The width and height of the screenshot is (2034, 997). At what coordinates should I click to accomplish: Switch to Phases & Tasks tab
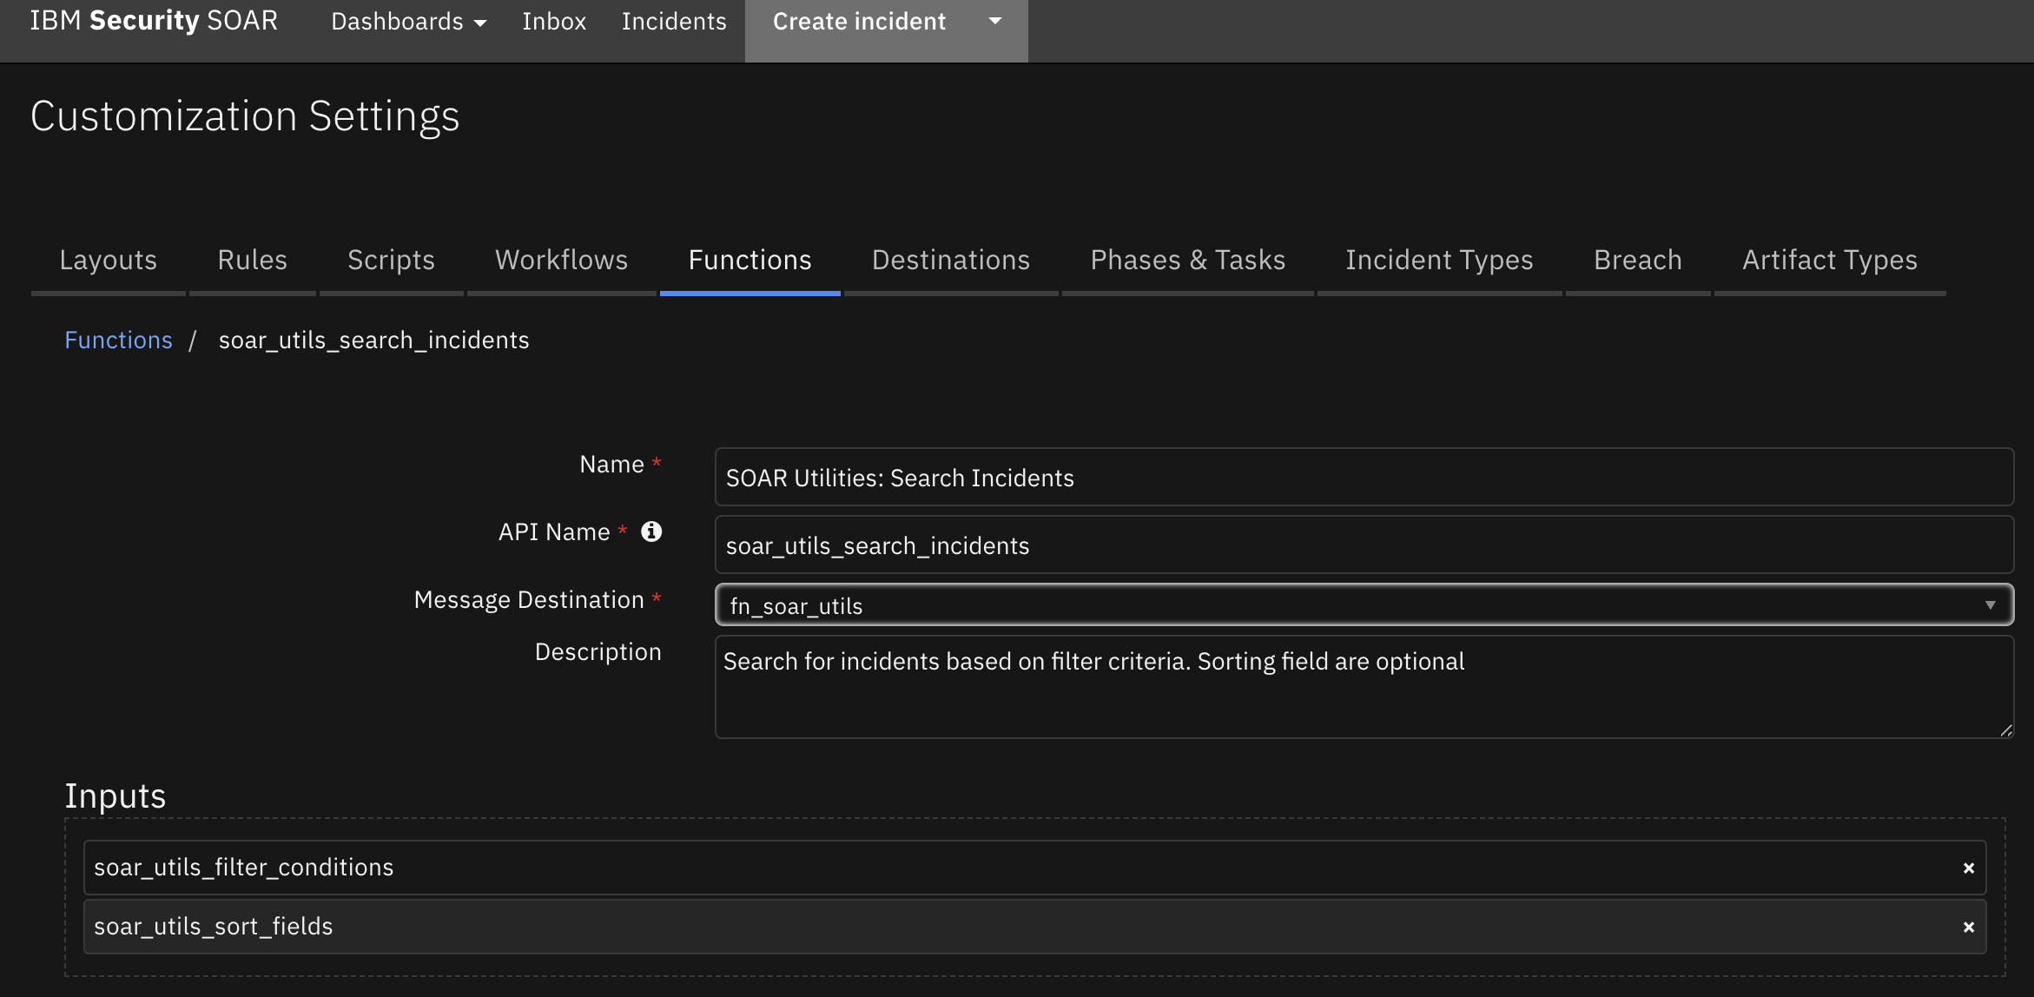[1188, 260]
